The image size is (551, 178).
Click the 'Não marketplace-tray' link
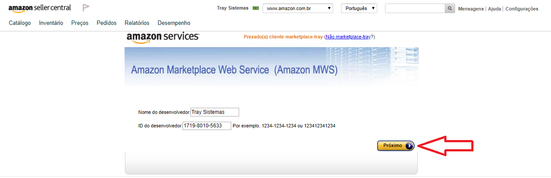pos(348,37)
